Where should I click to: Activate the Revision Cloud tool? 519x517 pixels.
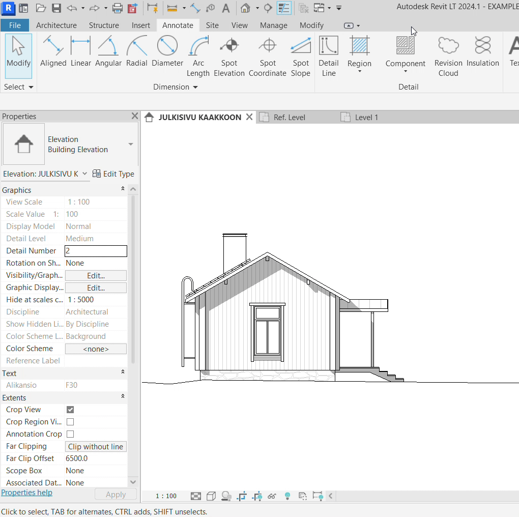click(x=448, y=57)
